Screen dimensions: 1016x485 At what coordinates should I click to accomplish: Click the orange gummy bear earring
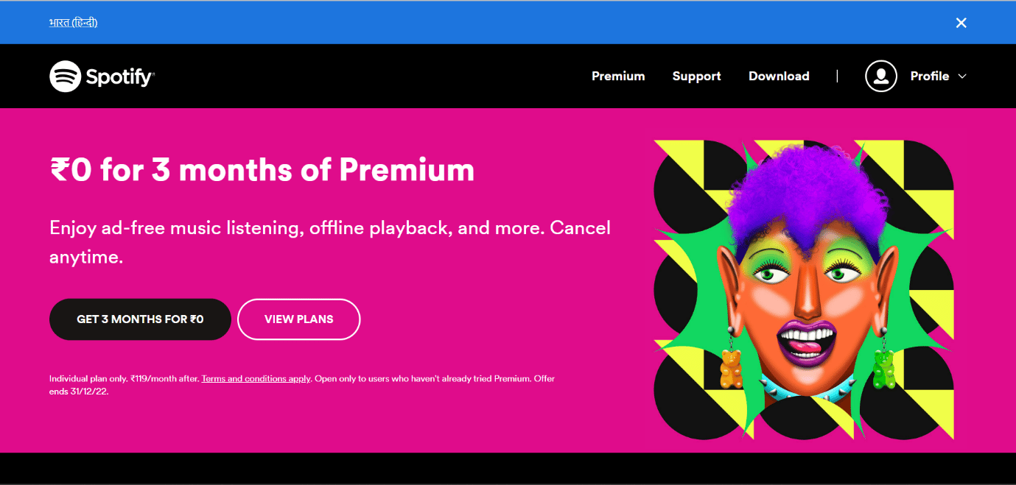[730, 369]
